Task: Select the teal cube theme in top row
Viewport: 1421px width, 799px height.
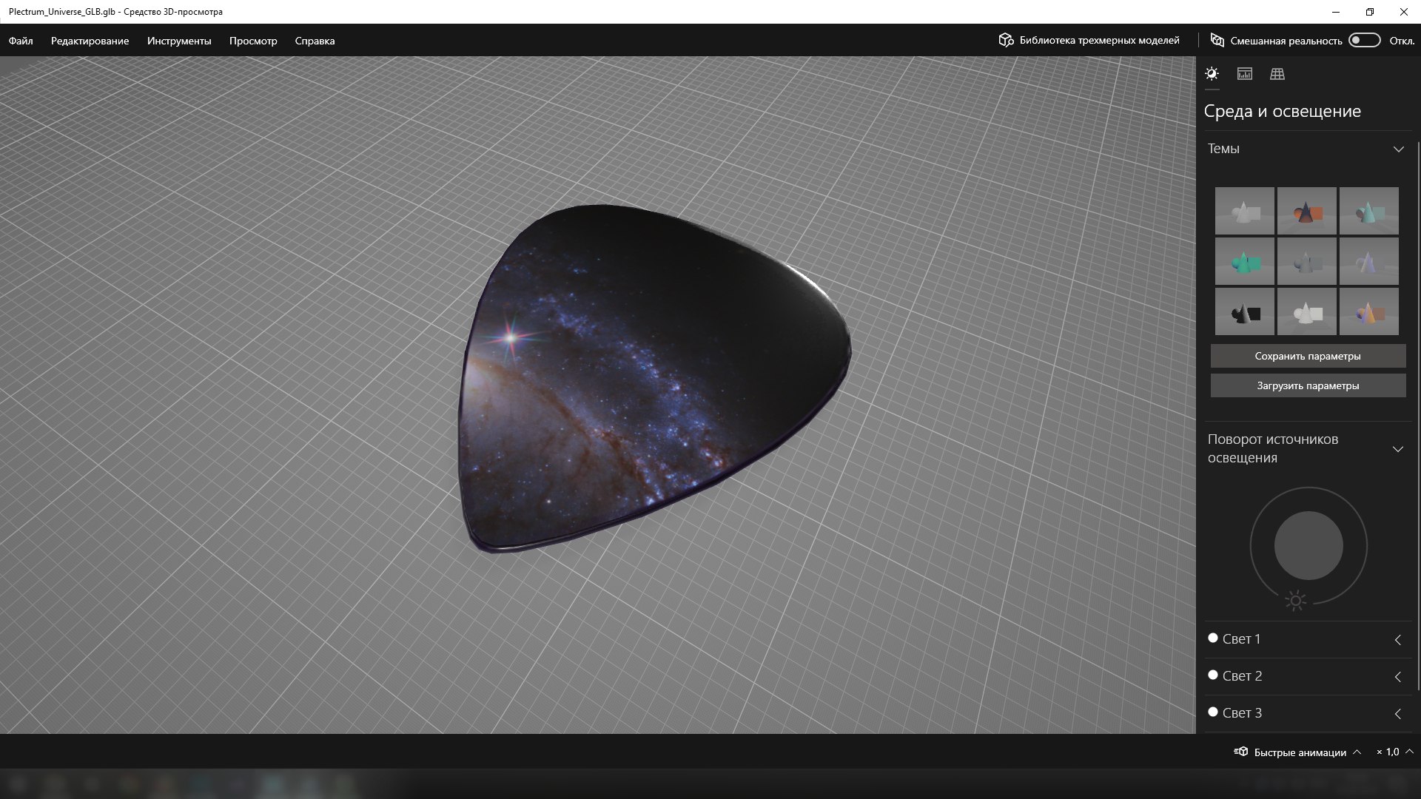Action: click(1369, 211)
